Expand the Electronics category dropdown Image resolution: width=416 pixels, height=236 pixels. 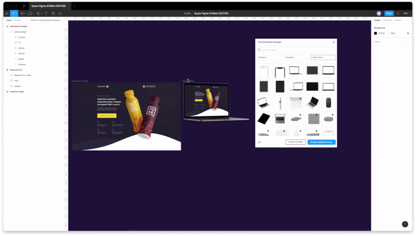(323, 57)
